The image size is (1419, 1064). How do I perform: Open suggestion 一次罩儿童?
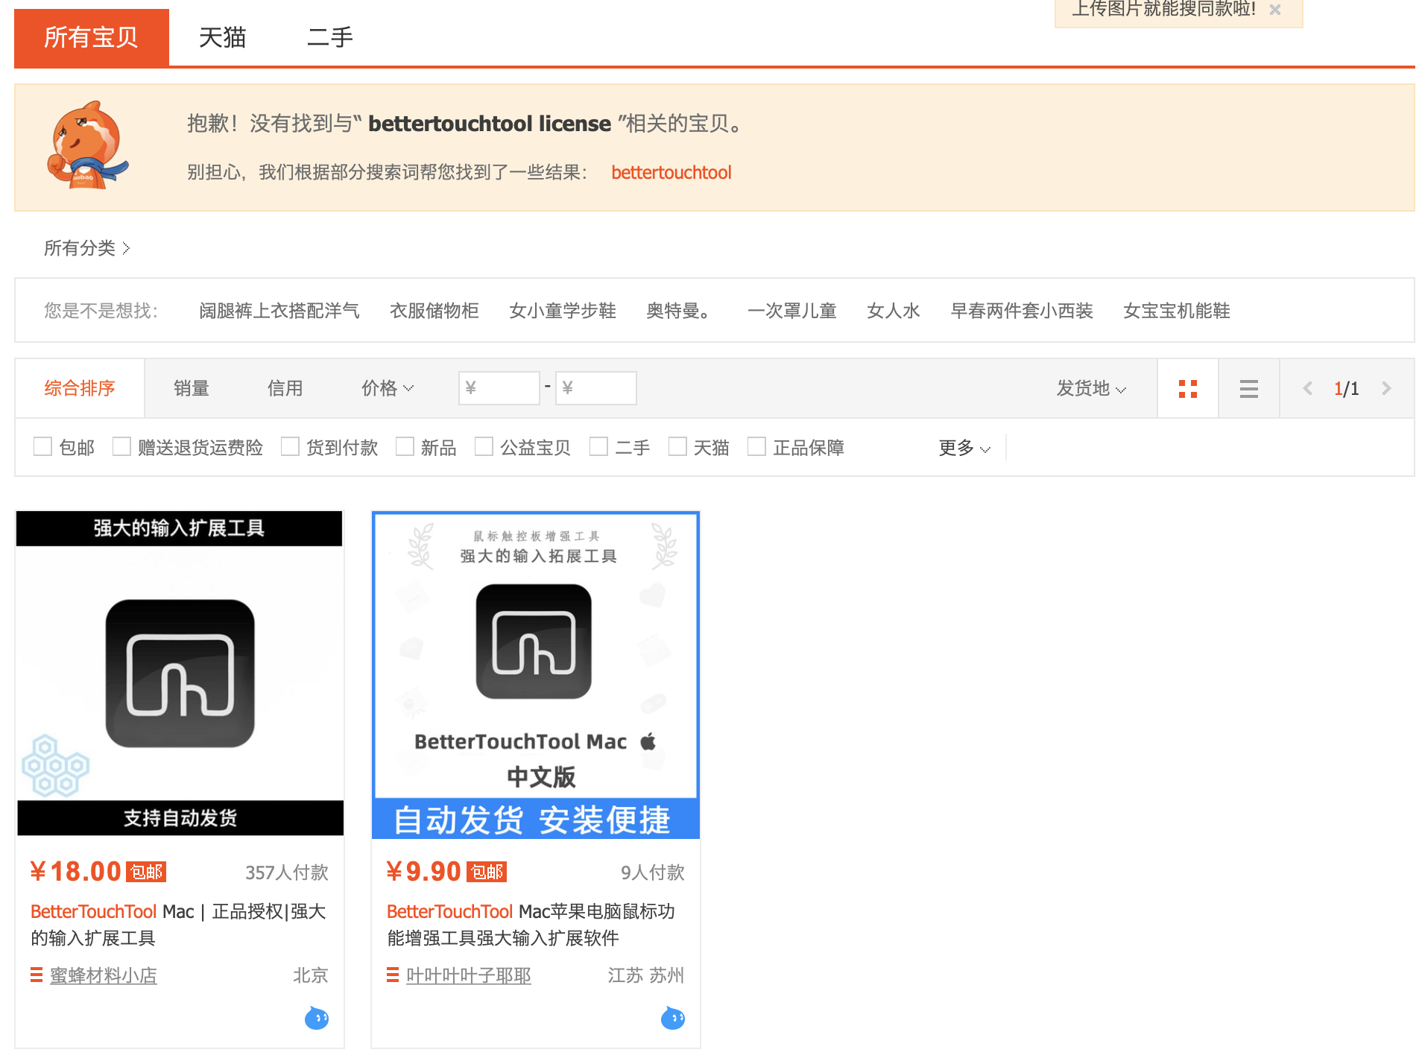click(x=792, y=311)
